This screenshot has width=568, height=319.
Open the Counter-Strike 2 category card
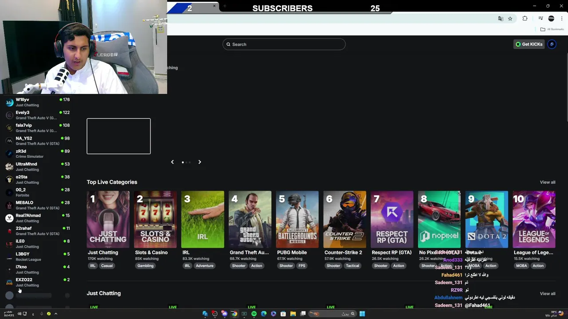pos(345,219)
